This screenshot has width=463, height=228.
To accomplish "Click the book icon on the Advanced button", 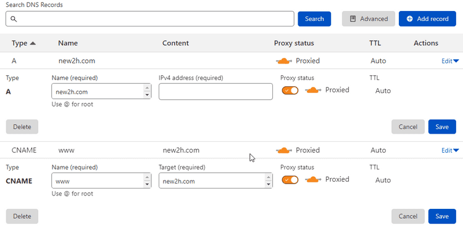I will pos(352,19).
